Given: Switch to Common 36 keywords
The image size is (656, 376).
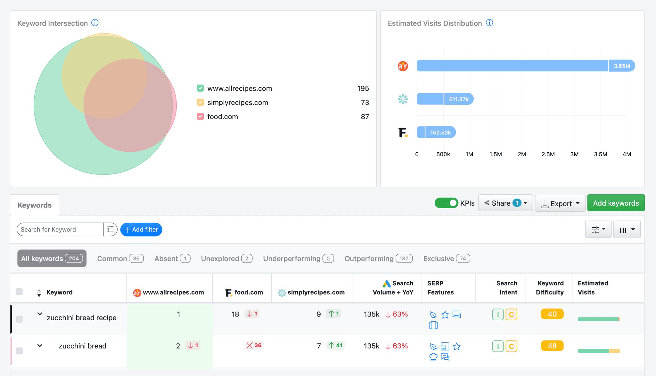Looking at the screenshot, I should [120, 258].
